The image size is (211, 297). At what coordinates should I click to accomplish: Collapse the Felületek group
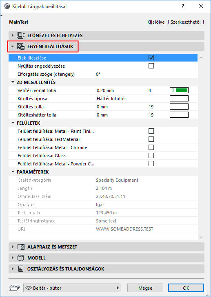[13, 123]
